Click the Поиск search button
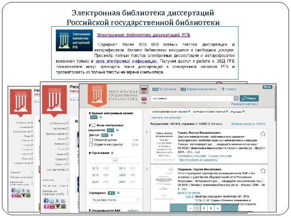 pyautogui.click(x=249, y=98)
